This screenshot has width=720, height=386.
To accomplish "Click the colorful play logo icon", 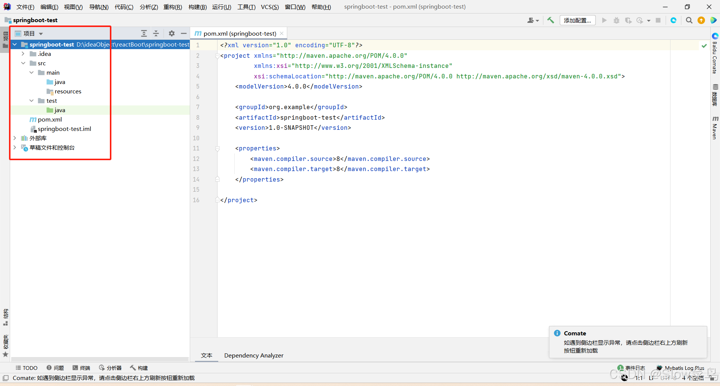I will 713,20.
